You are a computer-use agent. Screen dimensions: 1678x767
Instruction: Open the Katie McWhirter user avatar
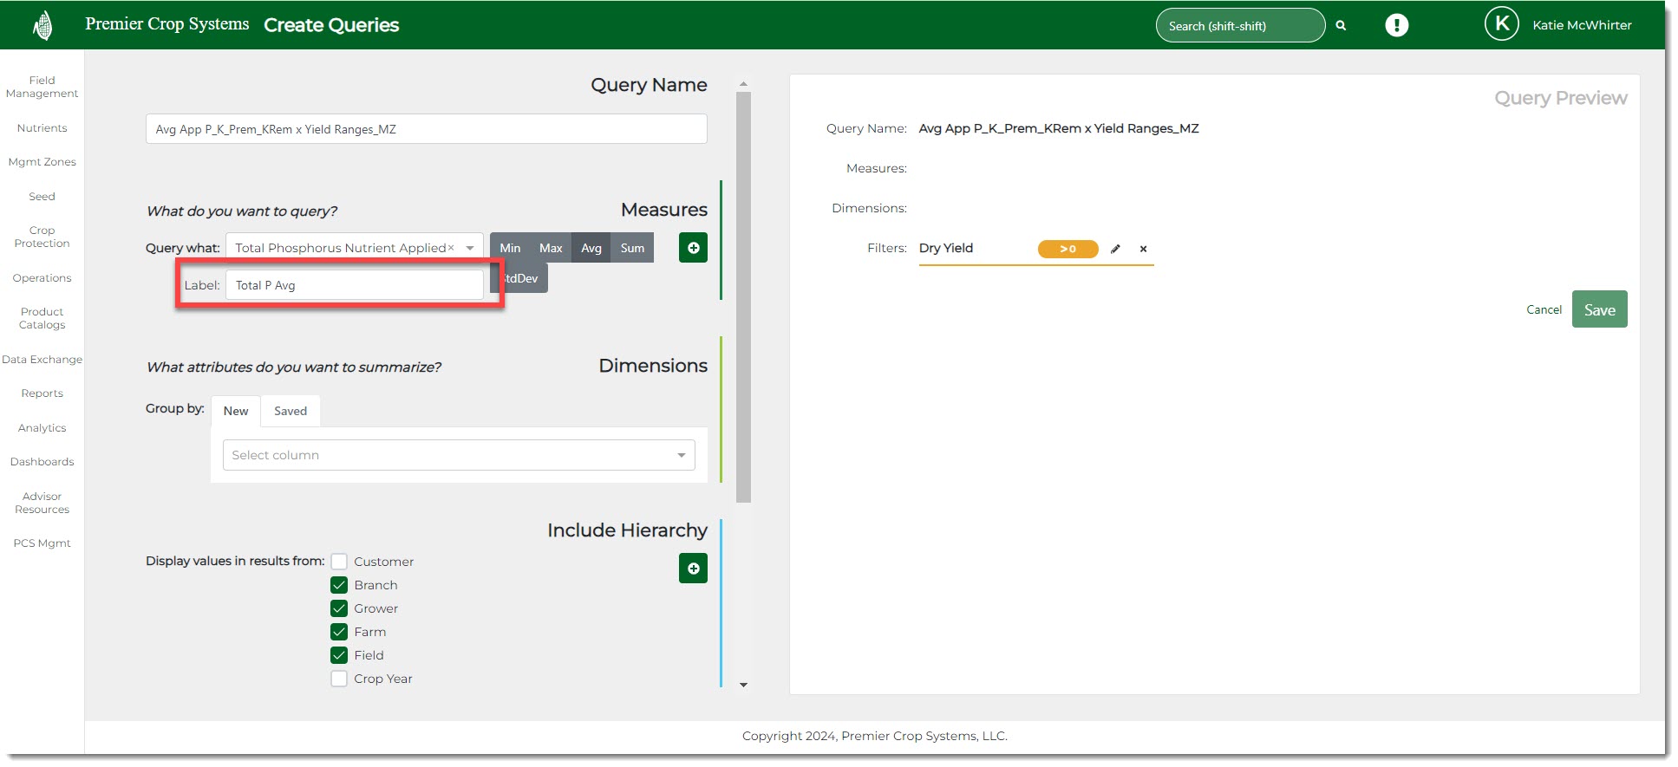pos(1501,24)
